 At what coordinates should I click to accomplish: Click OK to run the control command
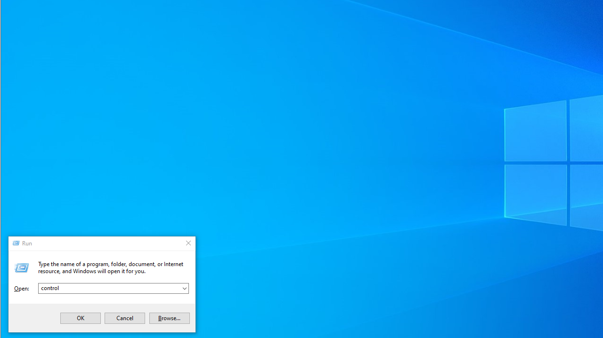81,318
